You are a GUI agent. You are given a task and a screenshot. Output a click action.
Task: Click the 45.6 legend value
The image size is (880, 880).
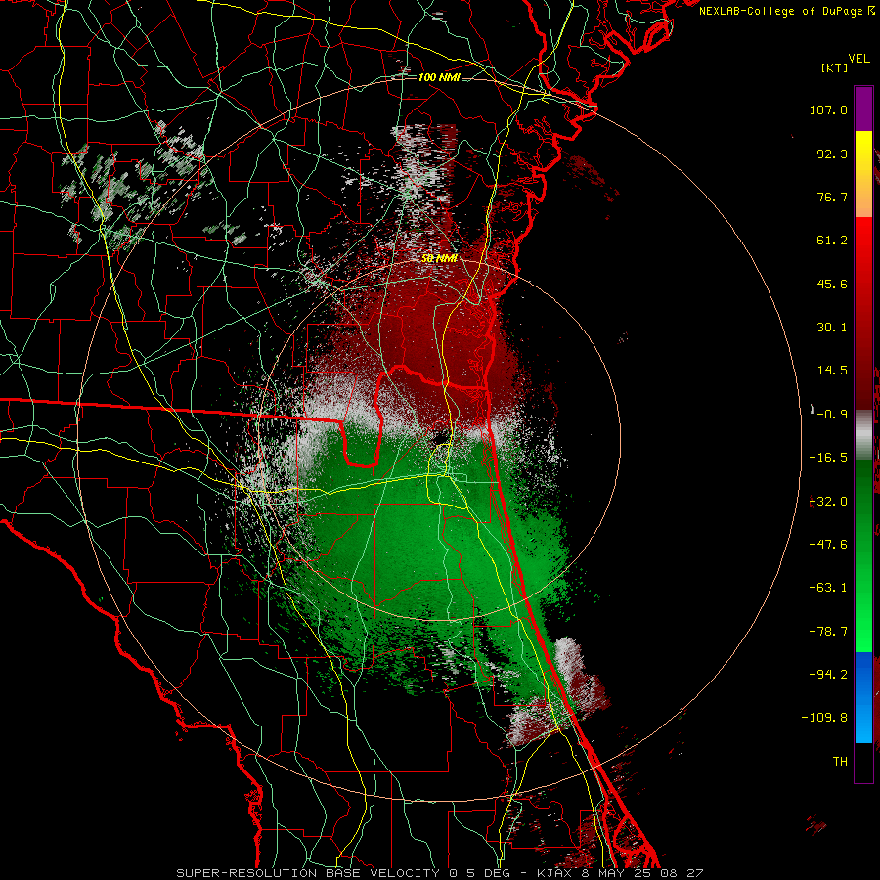(832, 284)
